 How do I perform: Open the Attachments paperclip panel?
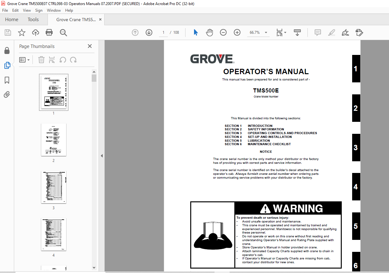[7, 94]
